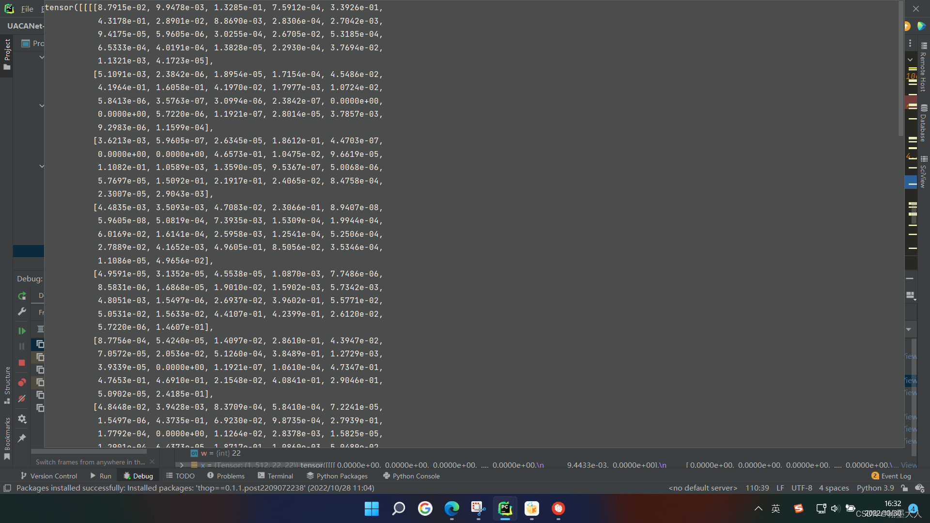930x523 pixels.
Task: Open Remote Host side panel
Action: point(924,67)
